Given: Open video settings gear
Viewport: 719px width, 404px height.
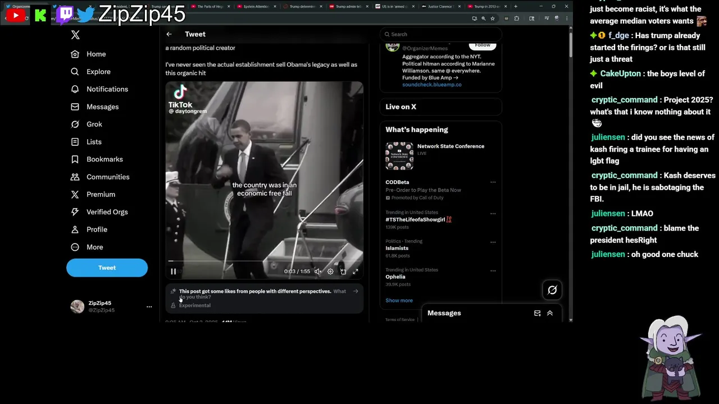Looking at the screenshot, I should click(330, 272).
